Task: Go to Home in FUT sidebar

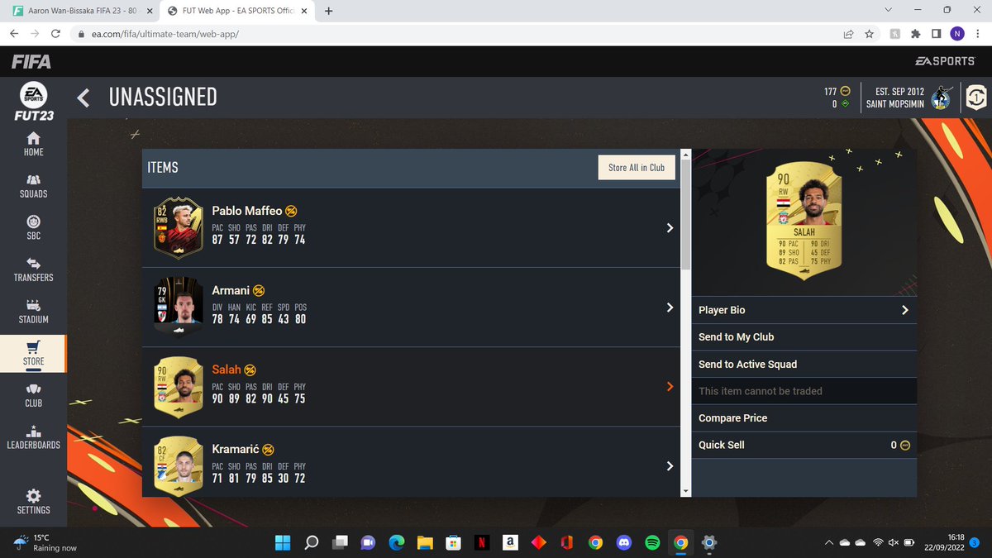Action: [x=33, y=144]
